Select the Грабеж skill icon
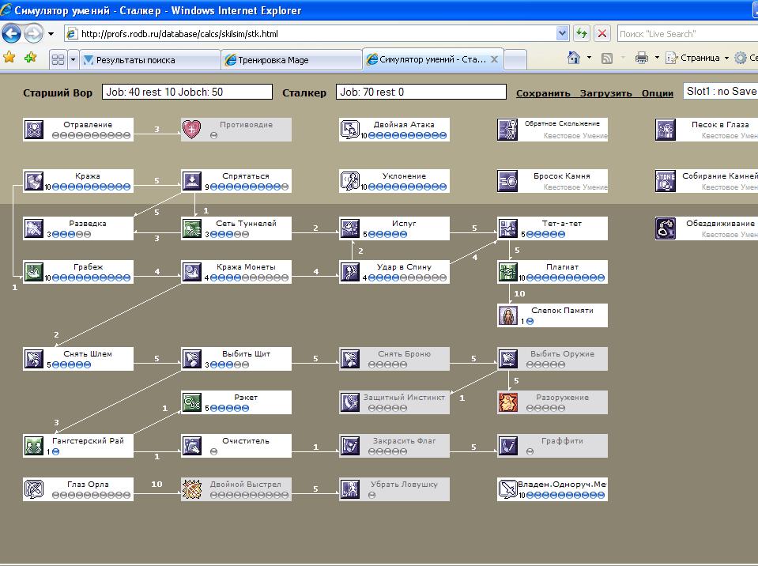 pos(34,272)
